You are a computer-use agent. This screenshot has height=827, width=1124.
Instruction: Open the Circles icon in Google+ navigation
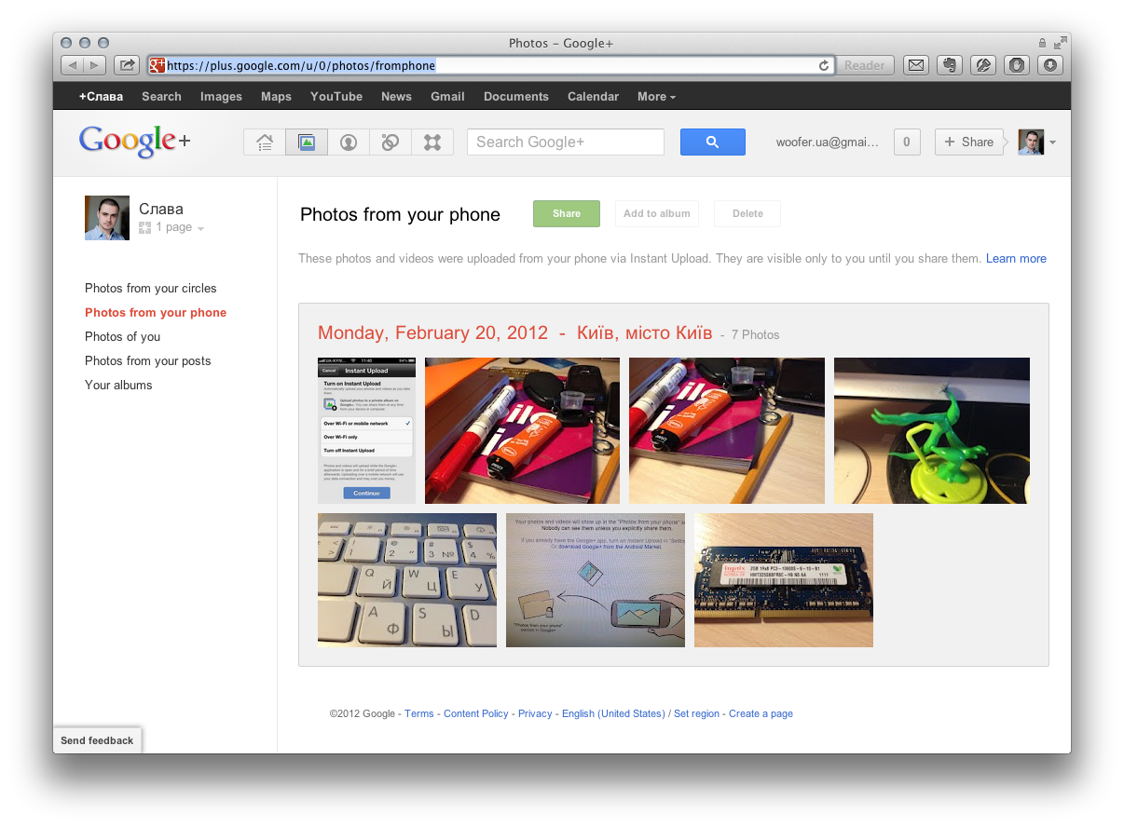click(391, 142)
